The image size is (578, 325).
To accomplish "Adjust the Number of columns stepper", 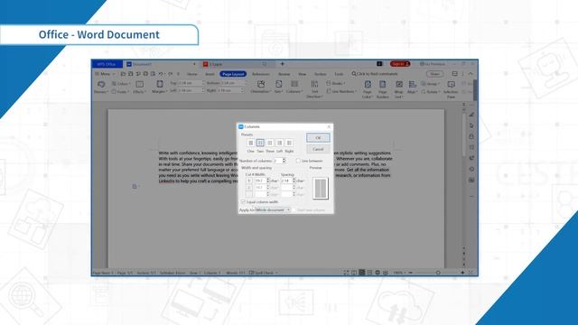I will click(x=284, y=161).
